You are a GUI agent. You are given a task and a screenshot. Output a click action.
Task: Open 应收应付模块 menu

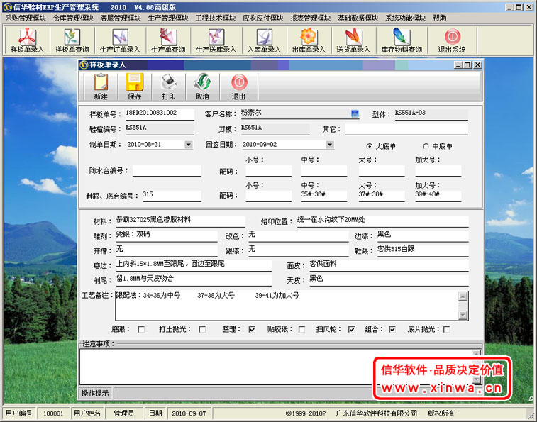pos(263,18)
